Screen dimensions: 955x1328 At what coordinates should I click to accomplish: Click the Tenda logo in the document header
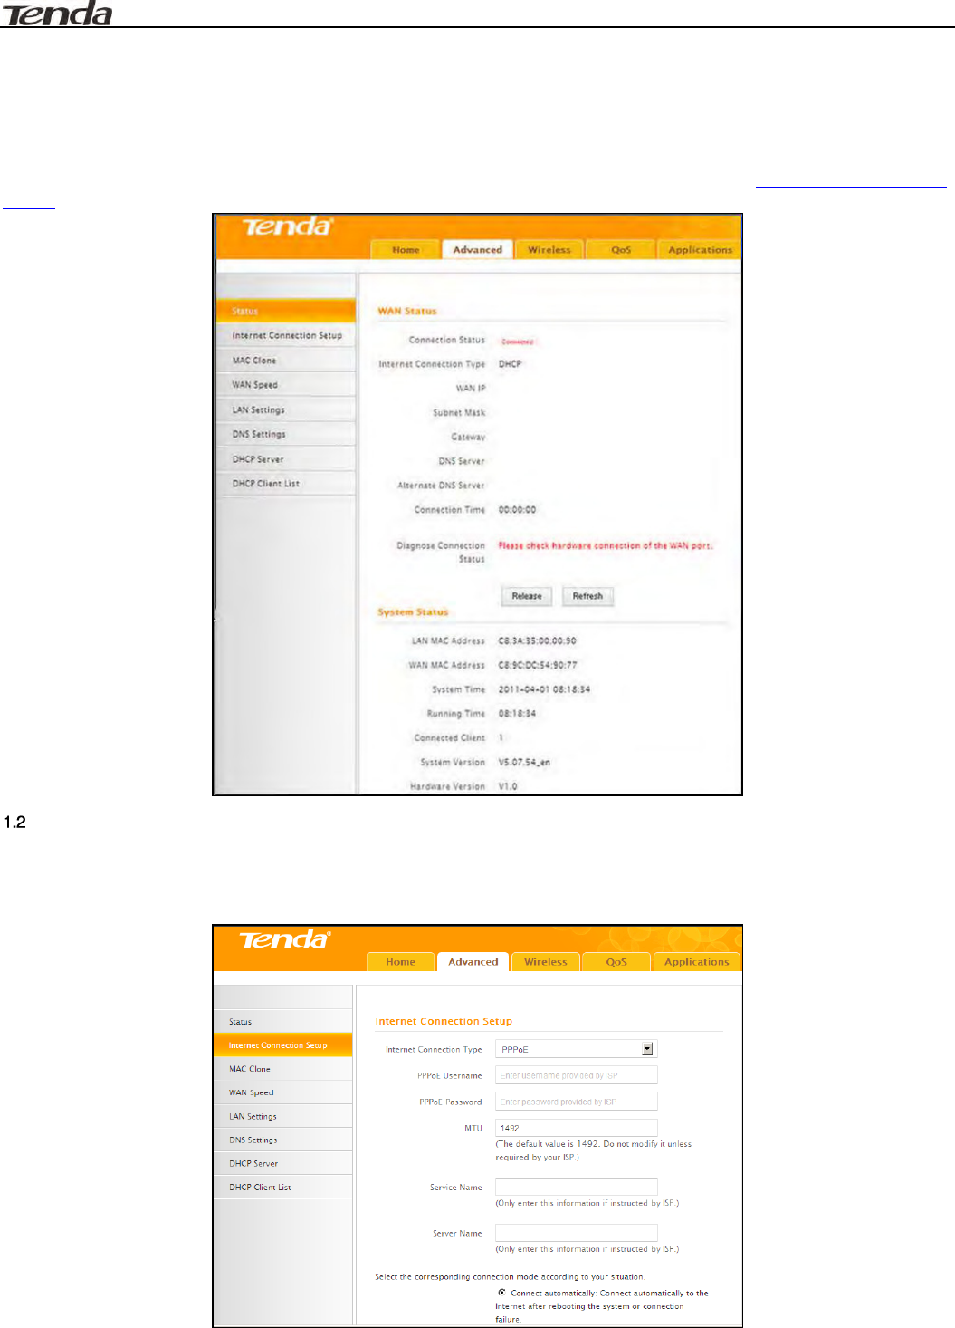(x=56, y=14)
